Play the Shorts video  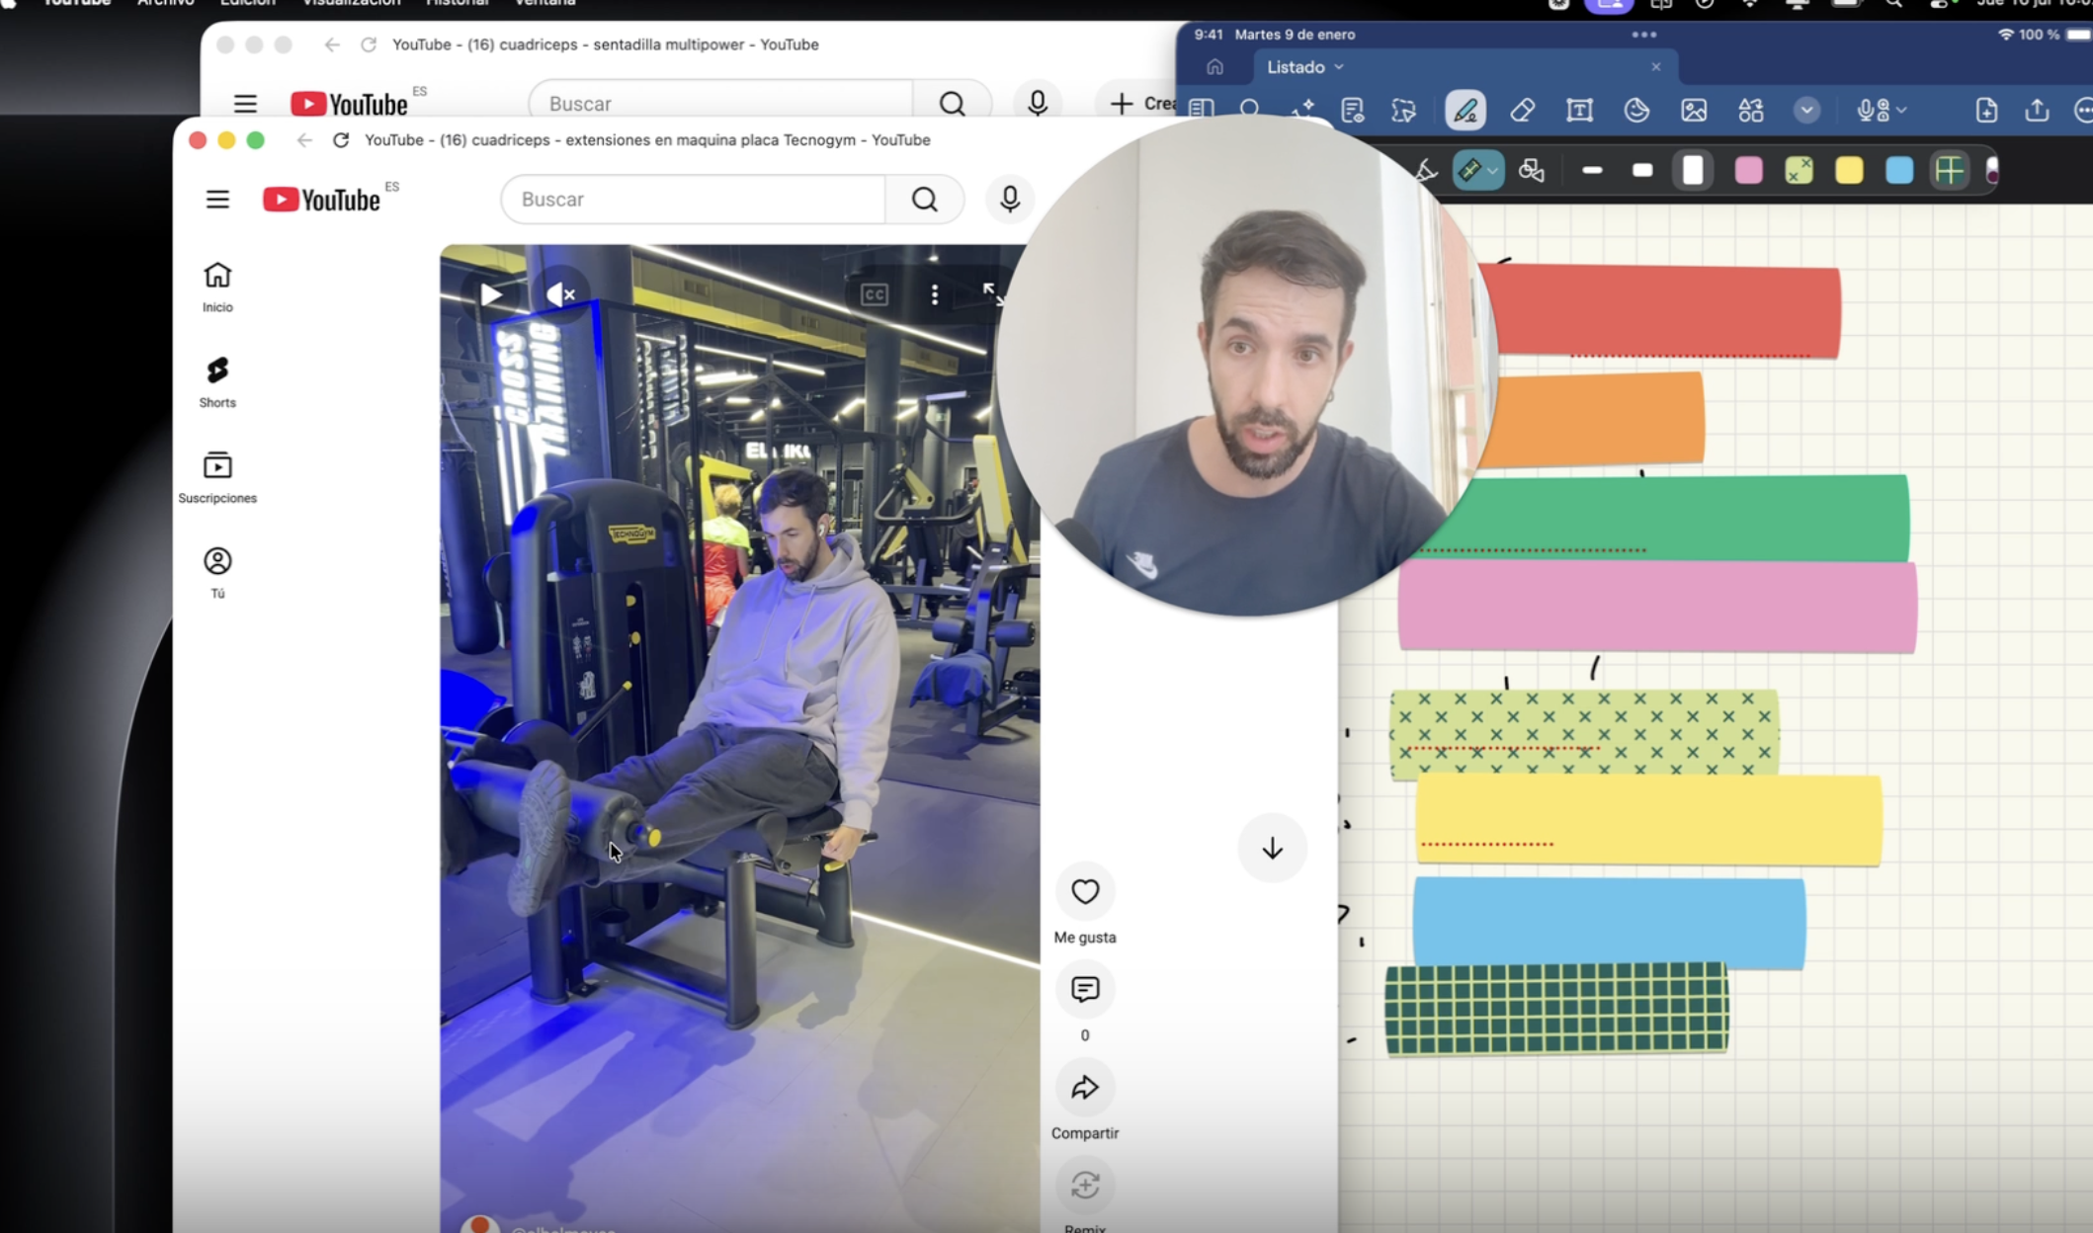click(x=491, y=294)
